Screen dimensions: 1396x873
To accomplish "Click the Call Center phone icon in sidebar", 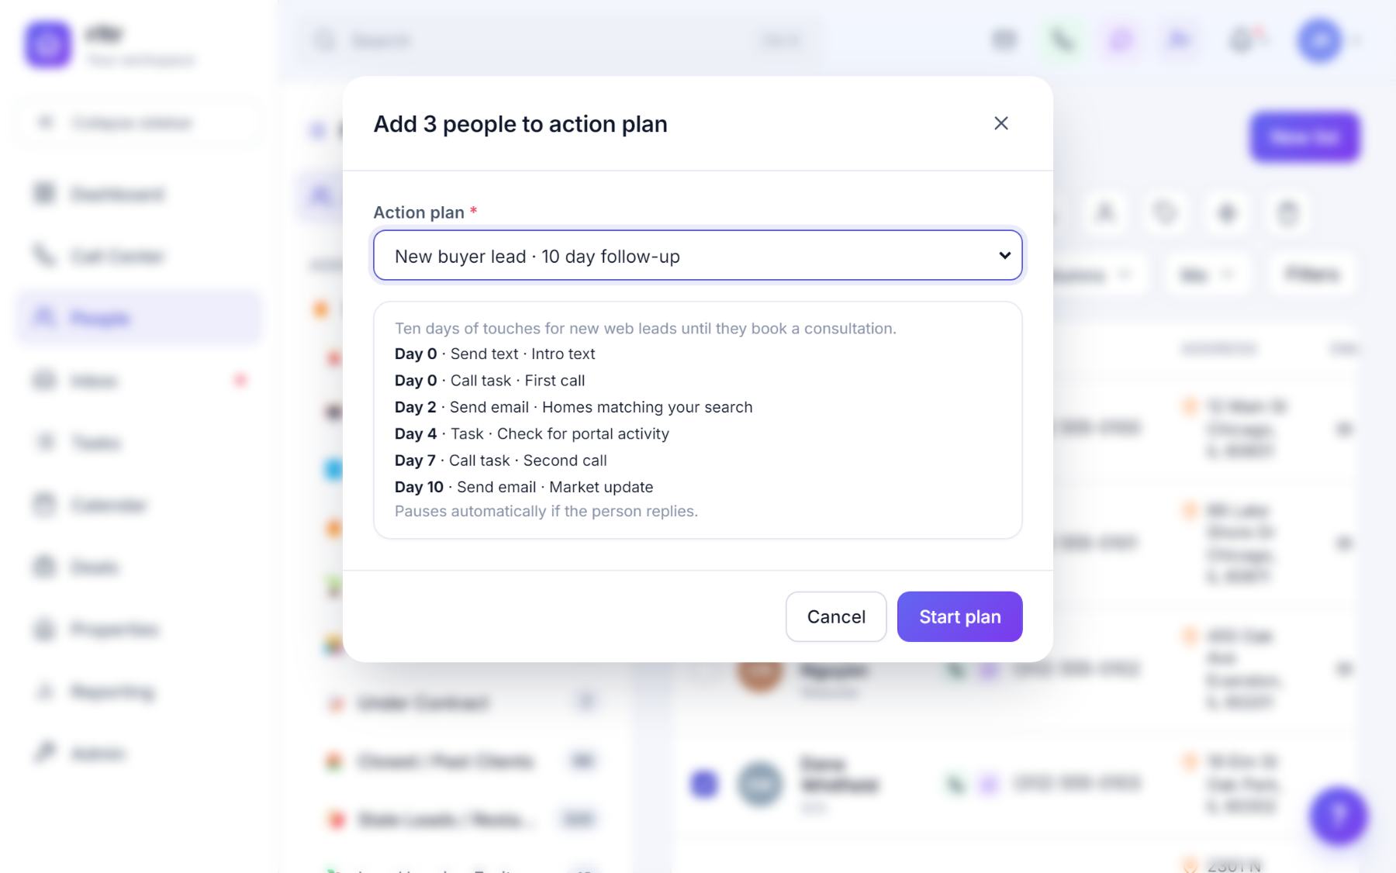I will tap(44, 256).
